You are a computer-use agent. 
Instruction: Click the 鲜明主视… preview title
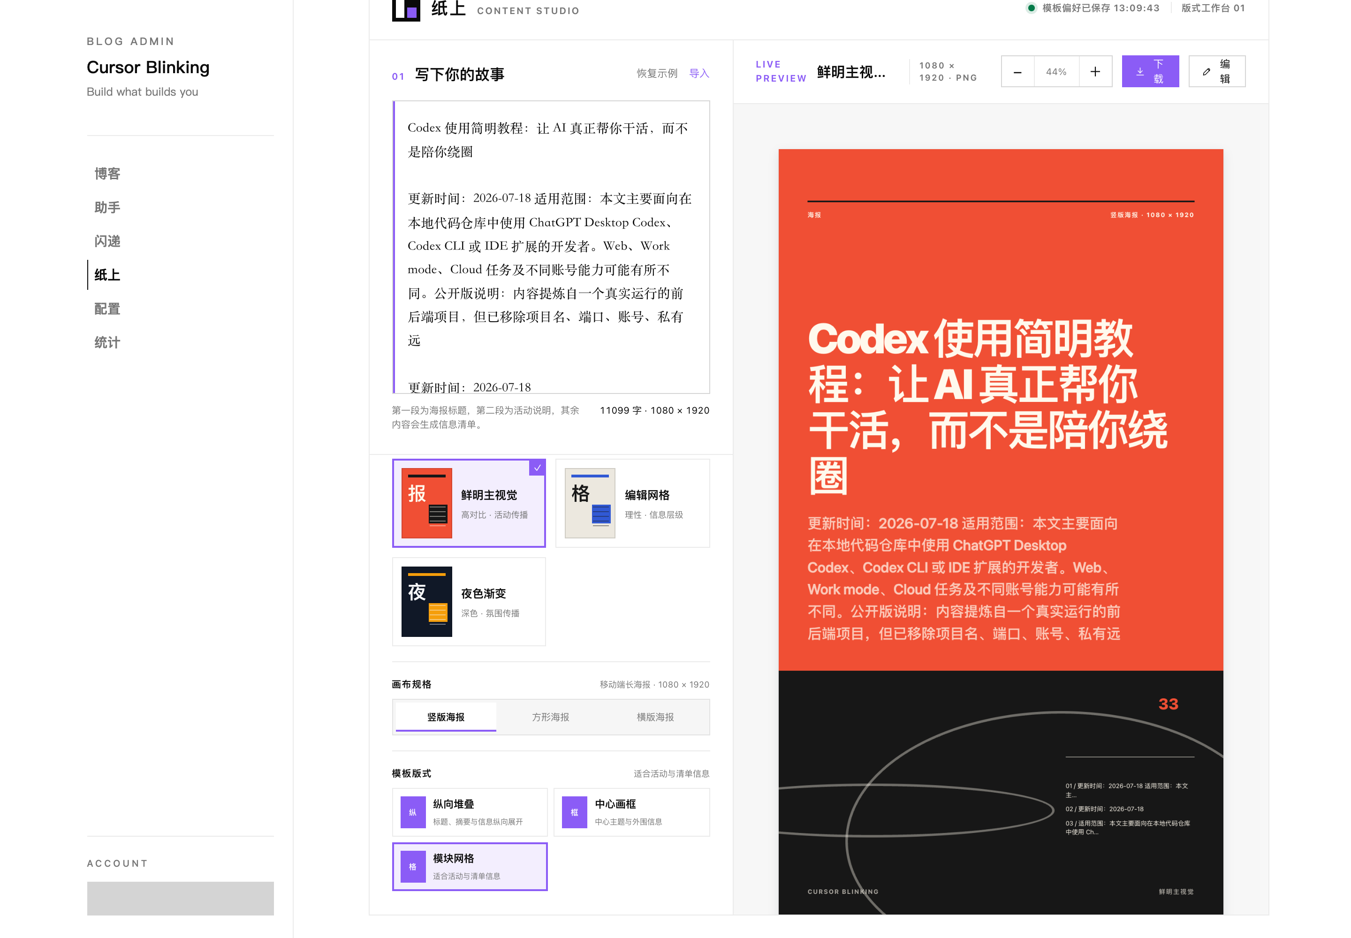pos(850,72)
